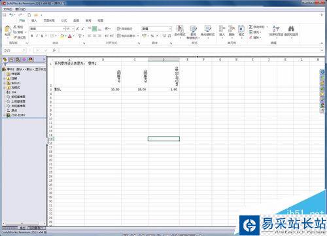
Task: Select the DisplayManager colored sphere tab
Action: pyautogui.click(x=31, y=59)
